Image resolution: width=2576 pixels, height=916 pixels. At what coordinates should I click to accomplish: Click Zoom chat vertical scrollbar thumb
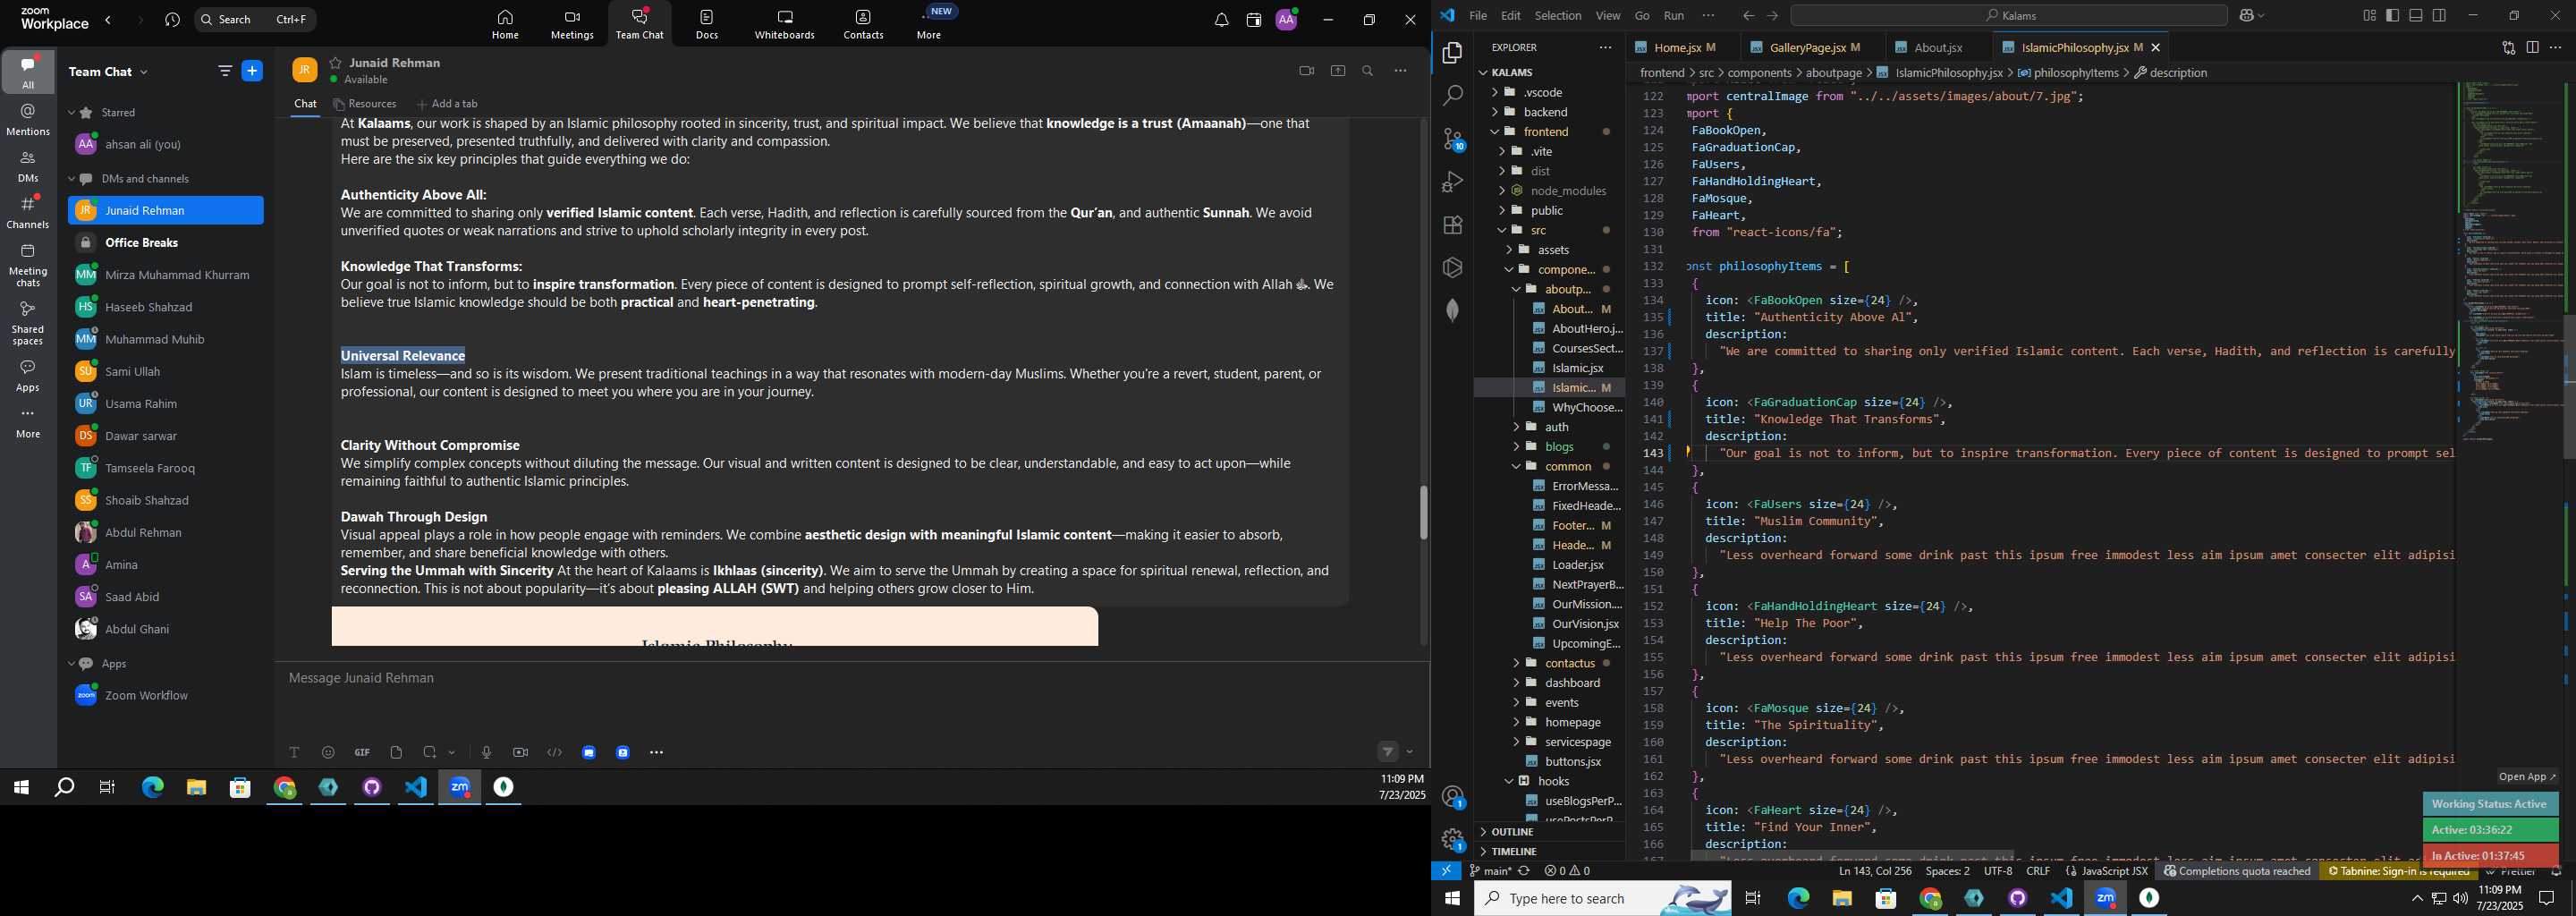(1423, 512)
